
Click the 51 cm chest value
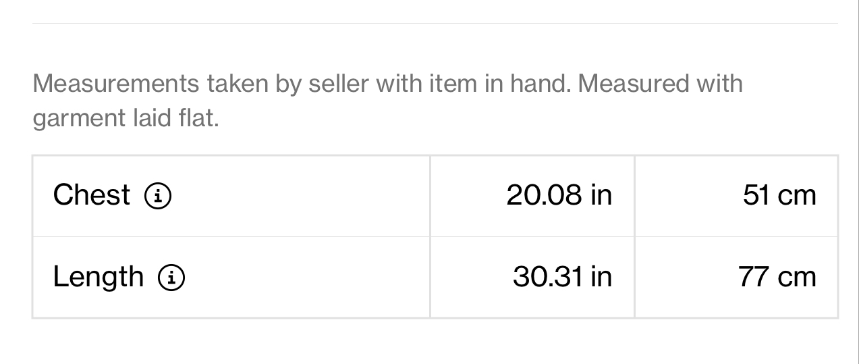(779, 195)
